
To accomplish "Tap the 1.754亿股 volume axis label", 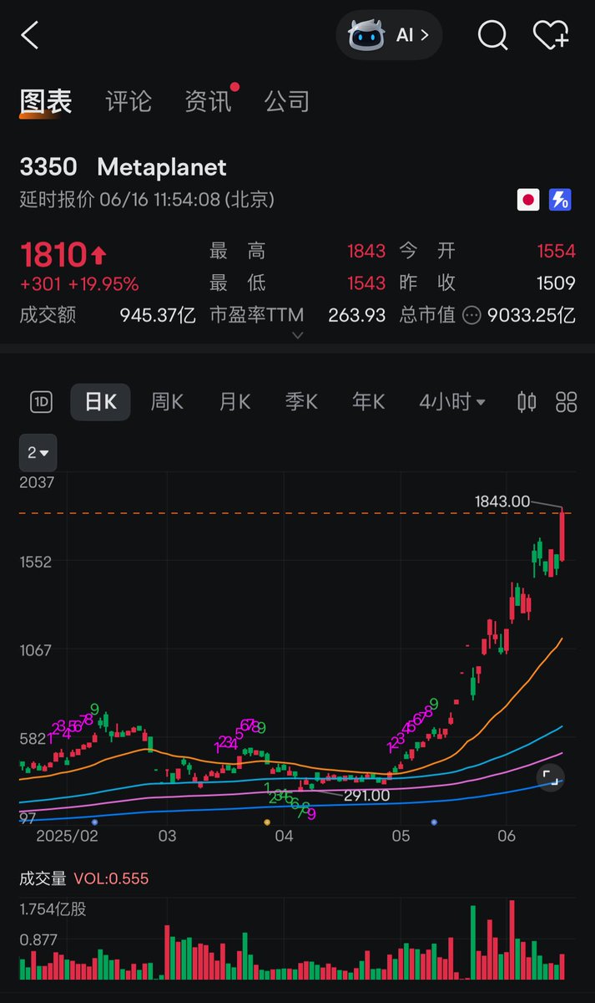I will 53,910.
